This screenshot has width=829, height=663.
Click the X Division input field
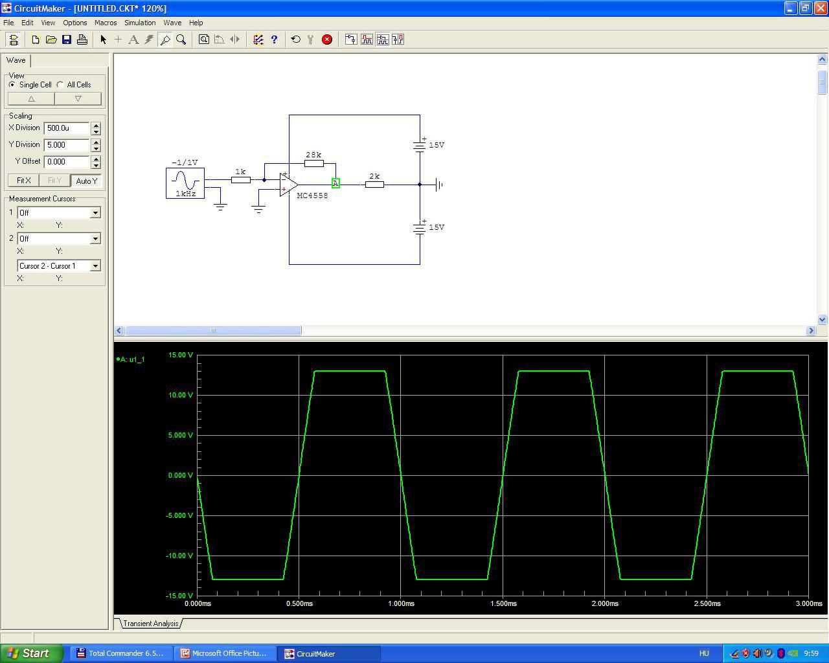tap(67, 128)
